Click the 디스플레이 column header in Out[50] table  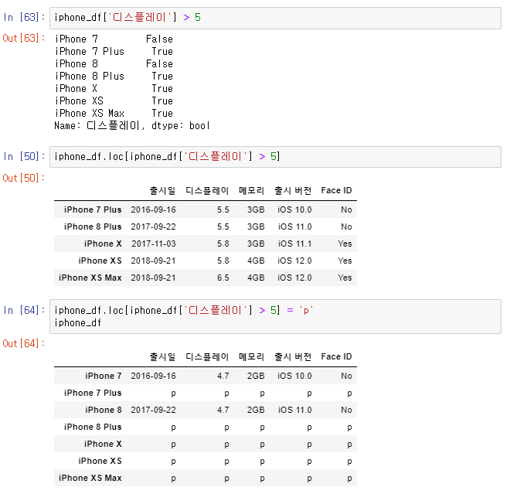(x=207, y=190)
